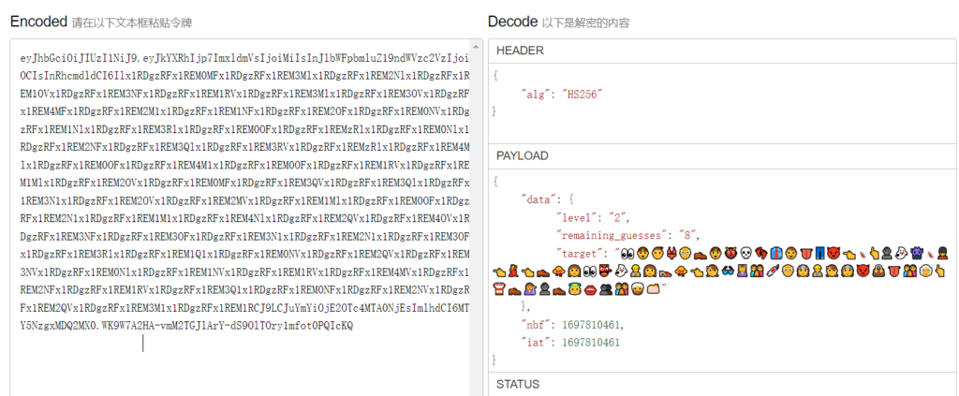Click the handbag emoji in target
This screenshot has height=396, width=959.
878,271
